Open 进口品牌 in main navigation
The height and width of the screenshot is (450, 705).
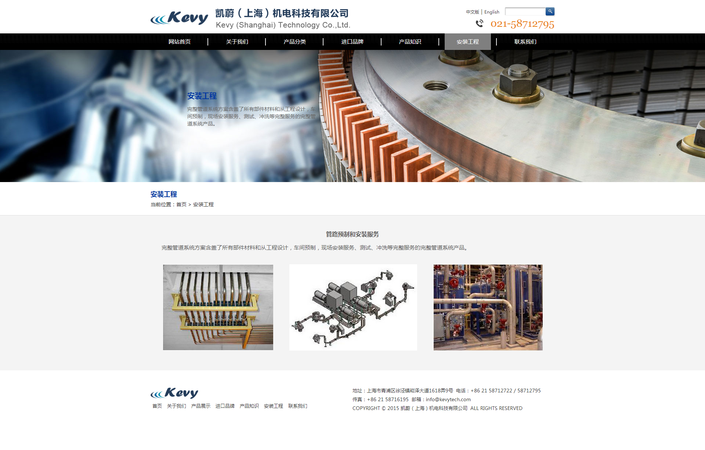point(352,42)
